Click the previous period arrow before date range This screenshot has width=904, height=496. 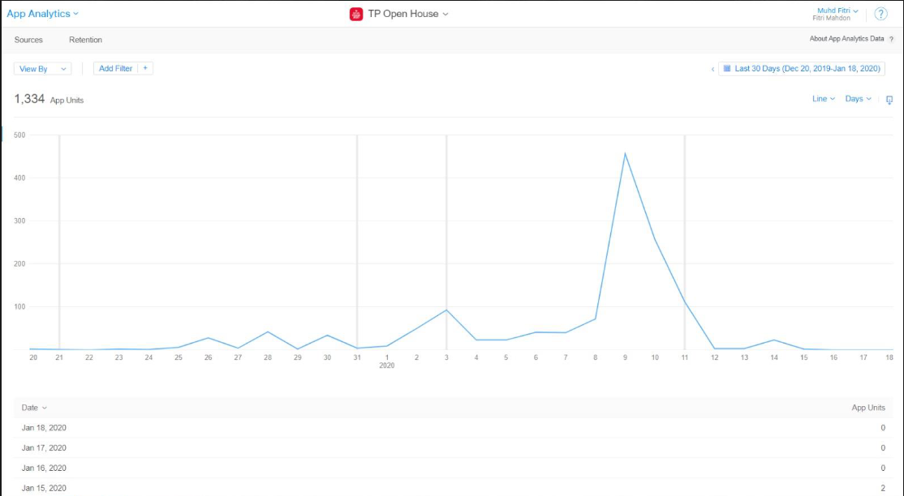click(x=712, y=70)
